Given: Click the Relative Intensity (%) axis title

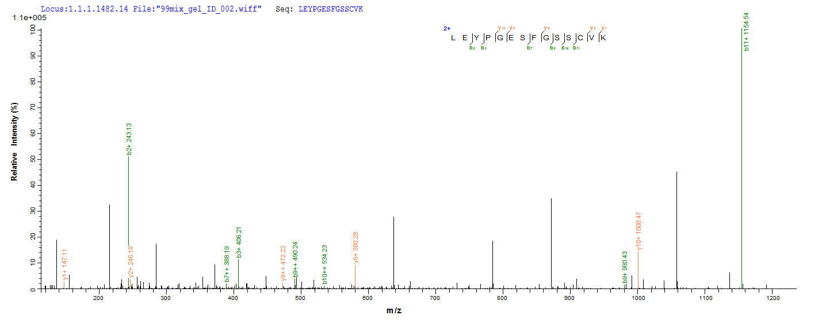Looking at the screenshot, I should coord(14,141).
